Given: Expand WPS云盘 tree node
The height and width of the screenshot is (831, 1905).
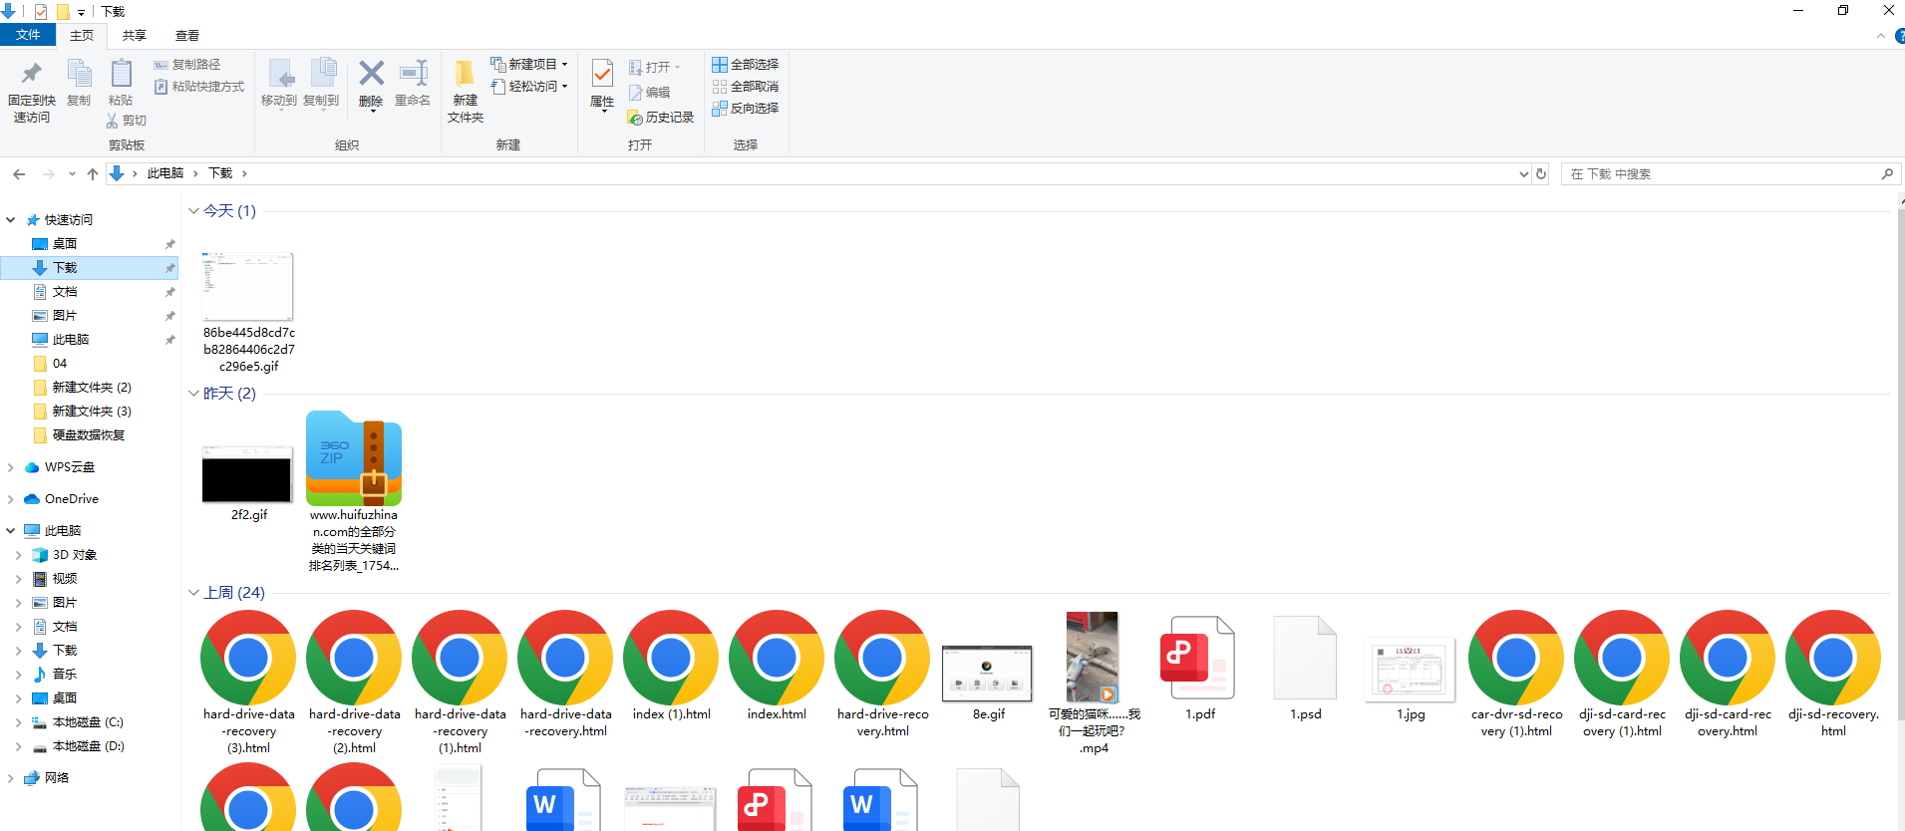Looking at the screenshot, I should (11, 467).
